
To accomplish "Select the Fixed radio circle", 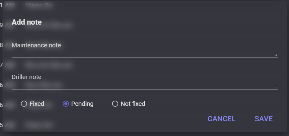I will click(24, 104).
